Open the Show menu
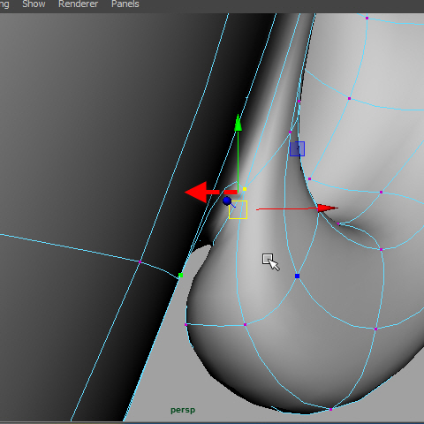Viewport: 424px width, 424px height. [x=34, y=4]
